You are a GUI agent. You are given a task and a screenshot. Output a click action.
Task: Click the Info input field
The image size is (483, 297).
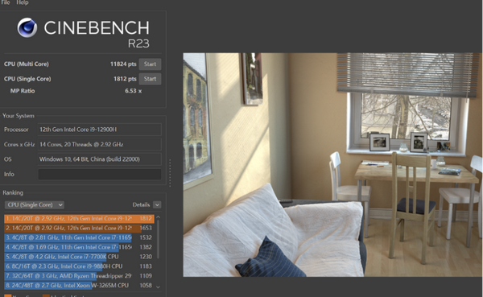coord(100,174)
